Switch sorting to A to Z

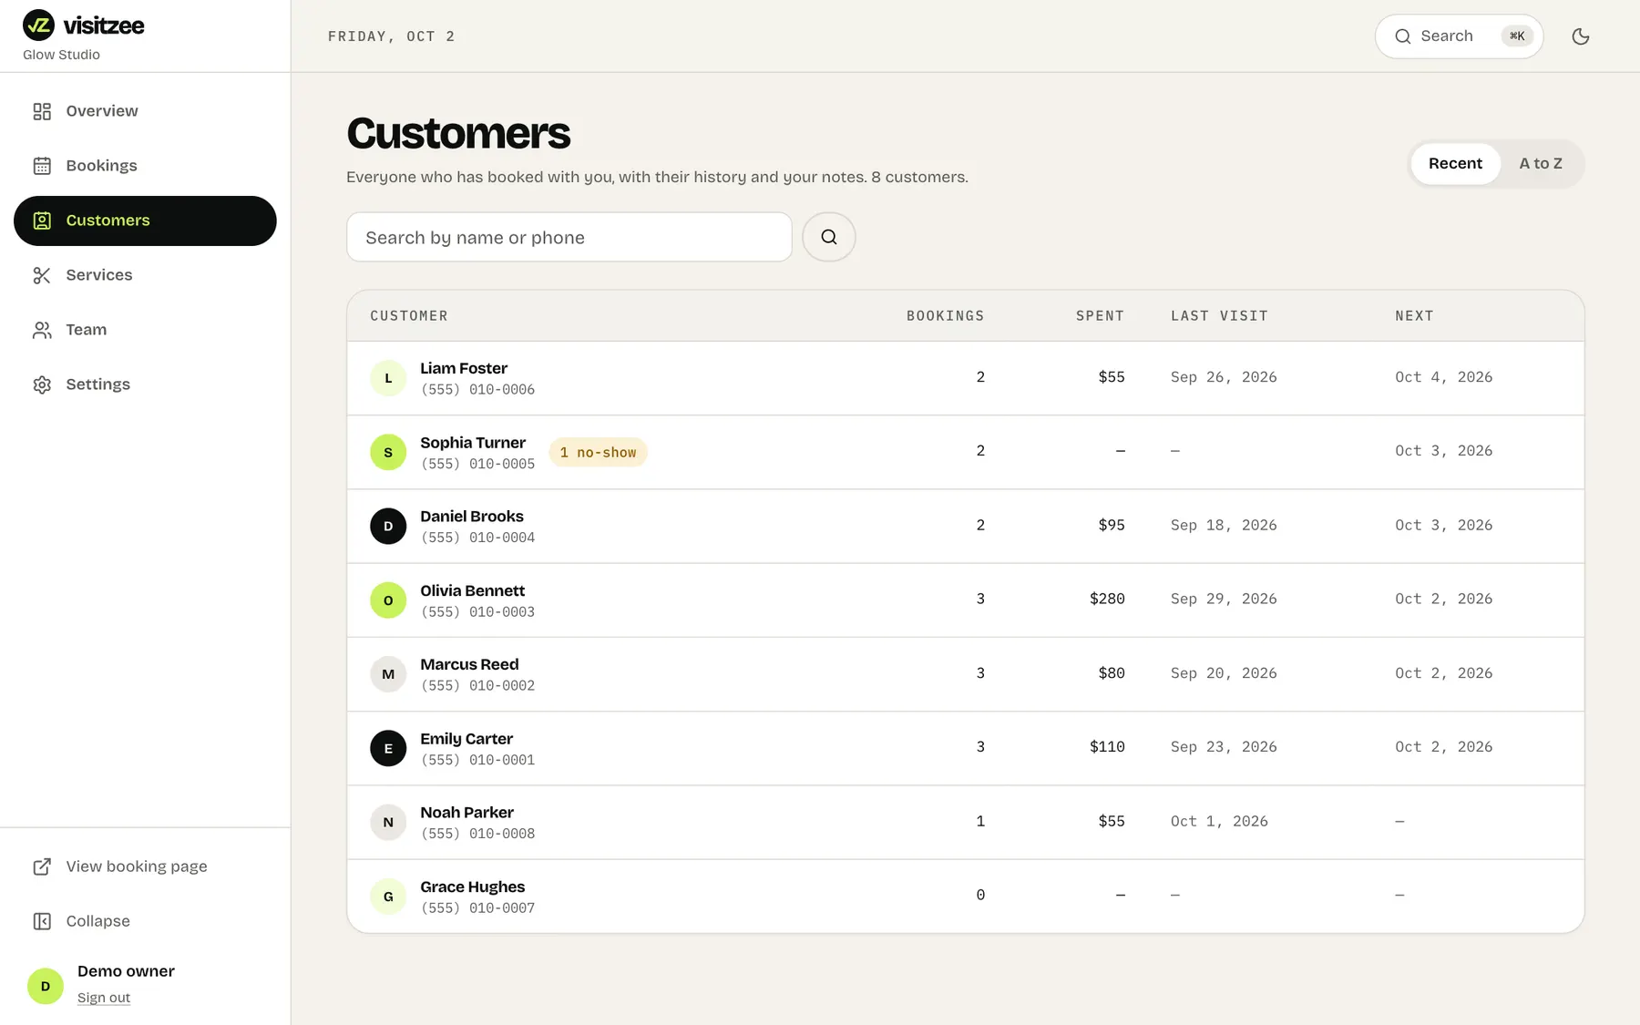tap(1541, 164)
